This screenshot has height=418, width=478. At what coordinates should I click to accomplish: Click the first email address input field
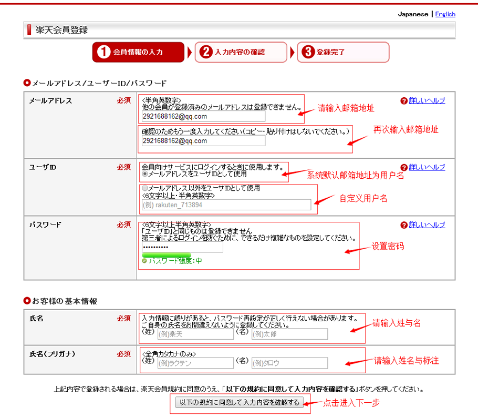[203, 116]
